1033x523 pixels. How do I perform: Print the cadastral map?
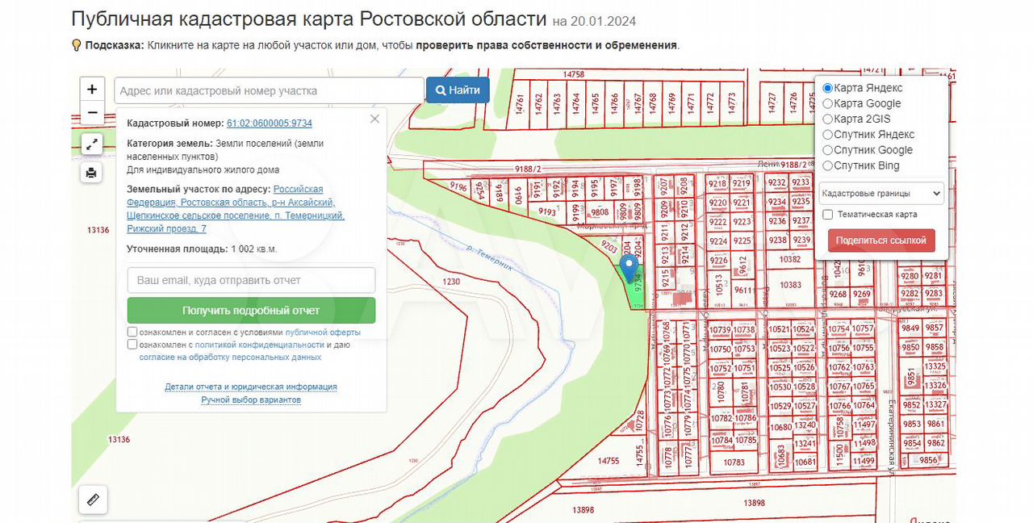tap(92, 173)
